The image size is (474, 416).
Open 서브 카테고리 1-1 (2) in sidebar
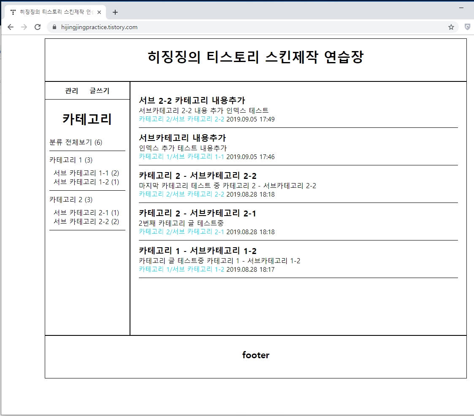pos(87,173)
